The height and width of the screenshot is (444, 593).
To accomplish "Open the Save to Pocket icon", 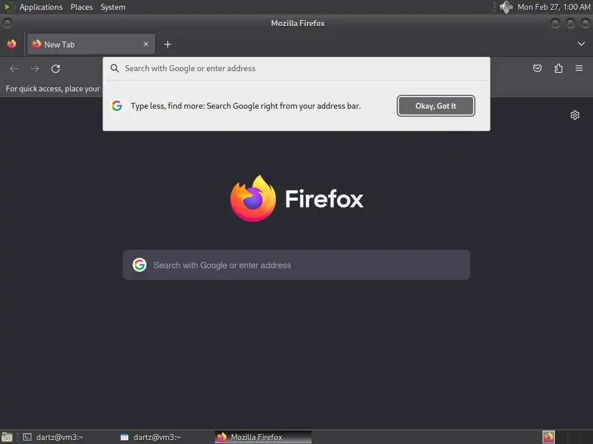I will click(537, 68).
